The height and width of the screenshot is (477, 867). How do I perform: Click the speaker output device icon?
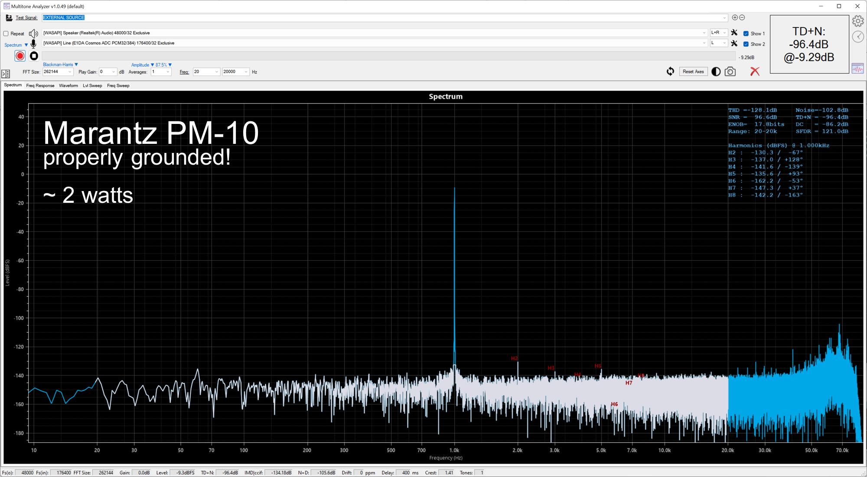[33, 33]
